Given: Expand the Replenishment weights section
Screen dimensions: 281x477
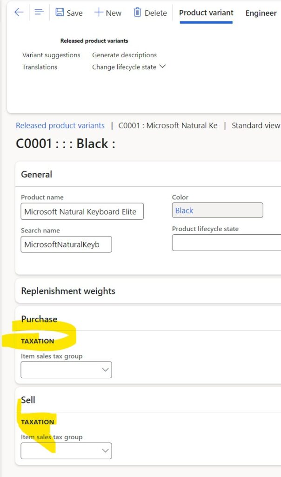Looking at the screenshot, I should (x=148, y=291).
